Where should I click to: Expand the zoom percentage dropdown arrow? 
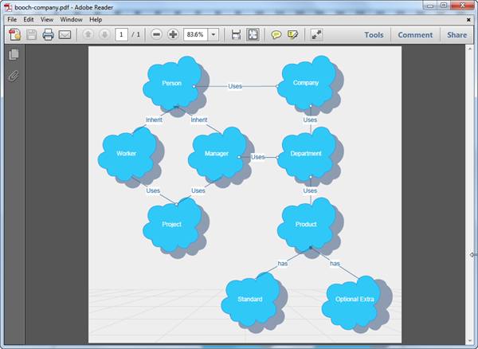coord(214,35)
